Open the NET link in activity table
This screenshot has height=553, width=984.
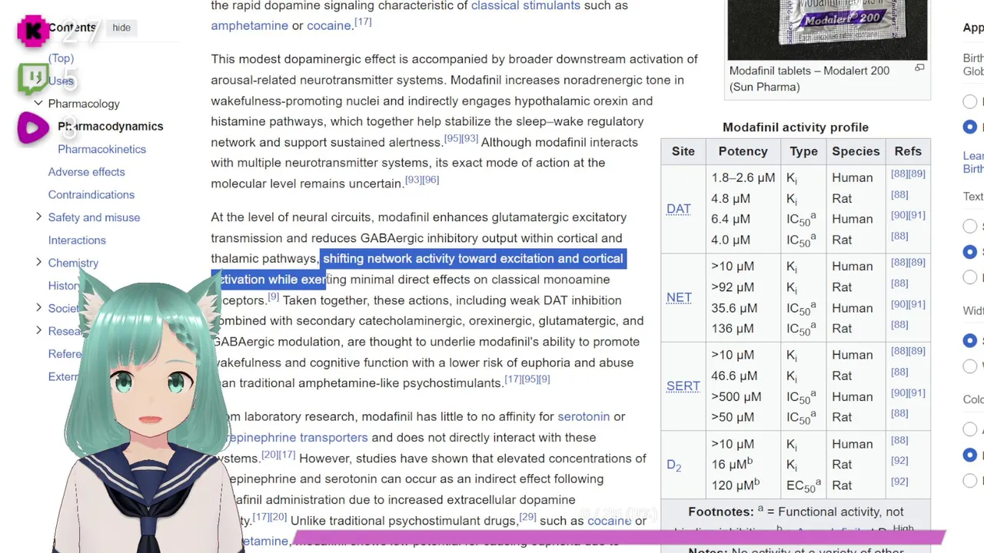pos(679,297)
